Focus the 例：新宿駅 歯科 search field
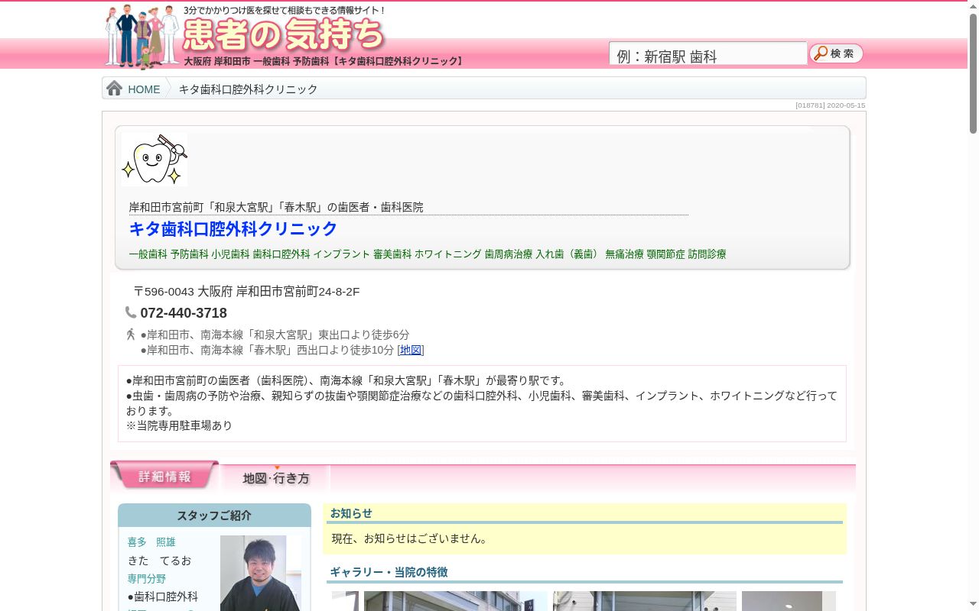 707,54
